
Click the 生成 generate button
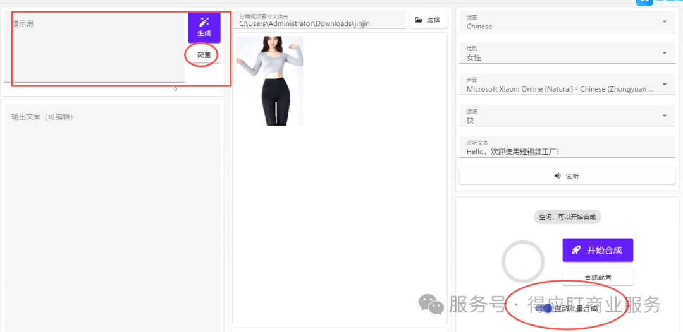click(204, 27)
